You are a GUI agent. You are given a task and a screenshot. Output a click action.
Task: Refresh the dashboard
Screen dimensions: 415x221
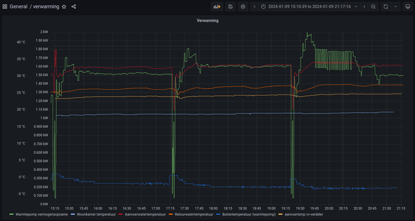pos(386,7)
